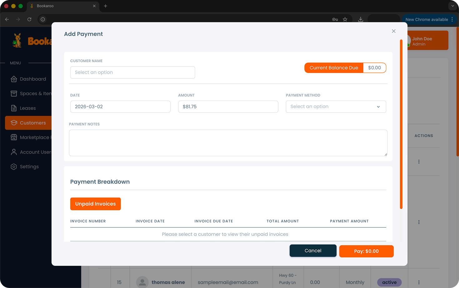459x288 pixels.
Task: Reload the page using the refresh icon
Action: [29, 19]
